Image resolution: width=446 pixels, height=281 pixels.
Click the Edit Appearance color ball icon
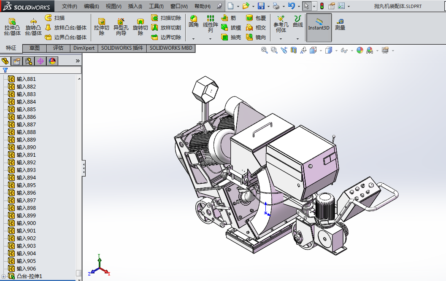pyautogui.click(x=360, y=51)
